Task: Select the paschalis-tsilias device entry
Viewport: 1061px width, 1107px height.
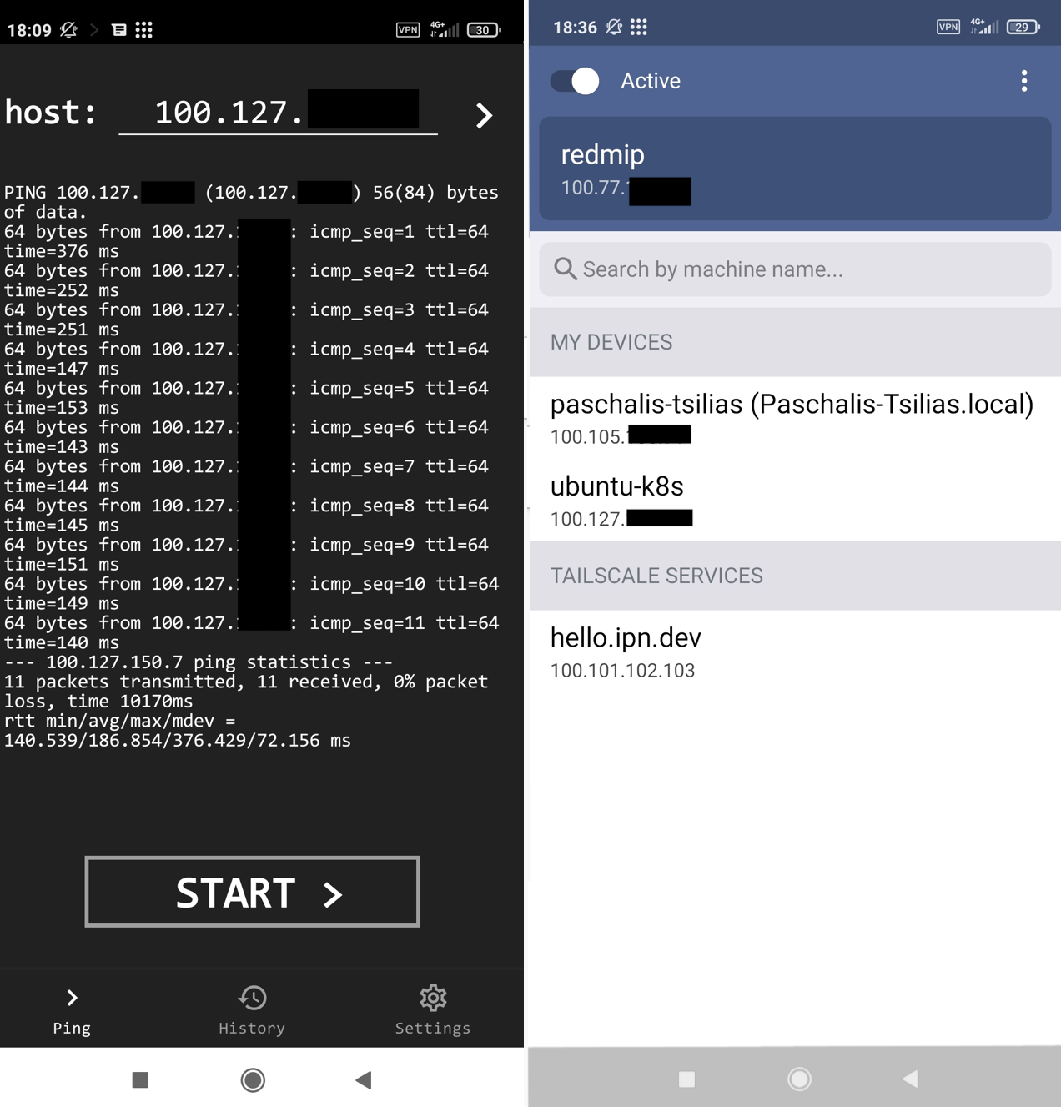Action: (792, 418)
